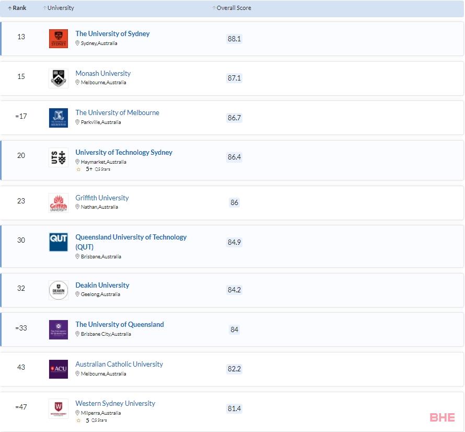
Task: Sort table by Rank column
Action: tap(17, 8)
